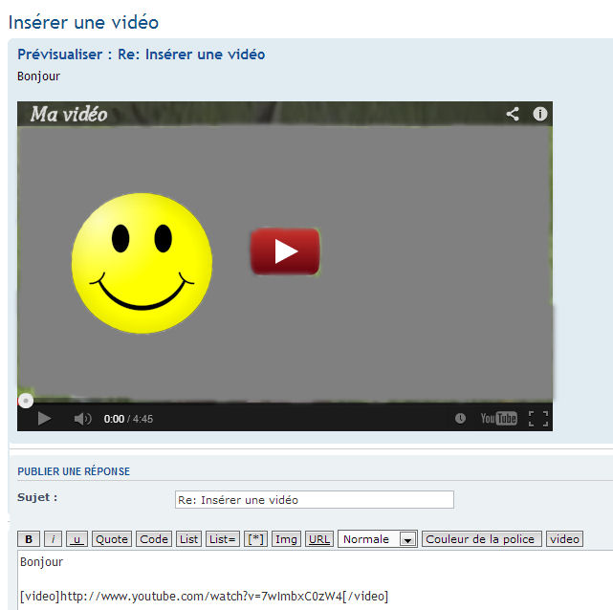Click the Sujet input field
613x610 pixels.
point(314,500)
